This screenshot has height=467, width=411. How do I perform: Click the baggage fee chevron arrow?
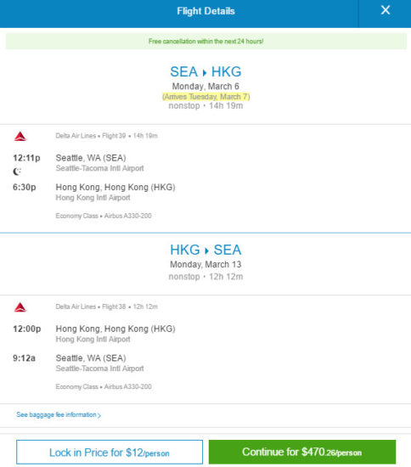coord(99,415)
